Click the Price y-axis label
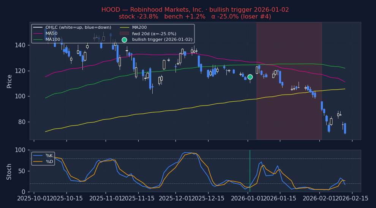Viewport: 376px width, 208px height. [9, 81]
